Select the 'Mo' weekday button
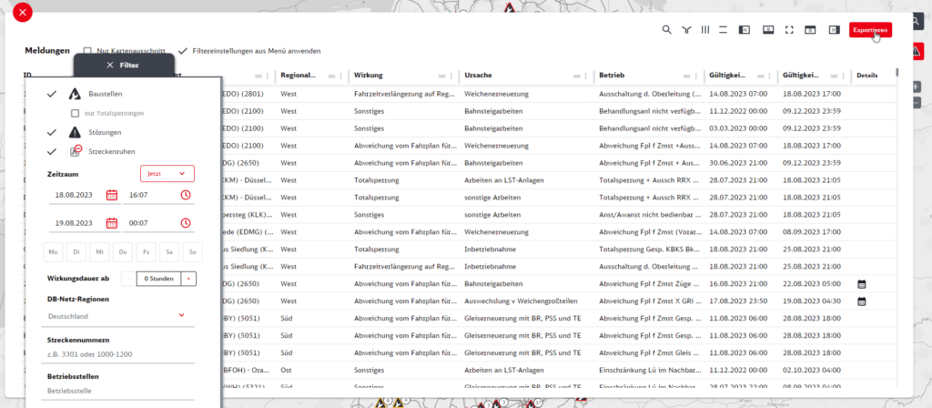This screenshot has height=408, width=932. [x=54, y=251]
